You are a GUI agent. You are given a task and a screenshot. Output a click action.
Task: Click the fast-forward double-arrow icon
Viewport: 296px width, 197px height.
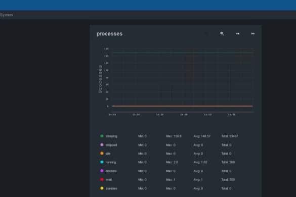[x=253, y=34]
